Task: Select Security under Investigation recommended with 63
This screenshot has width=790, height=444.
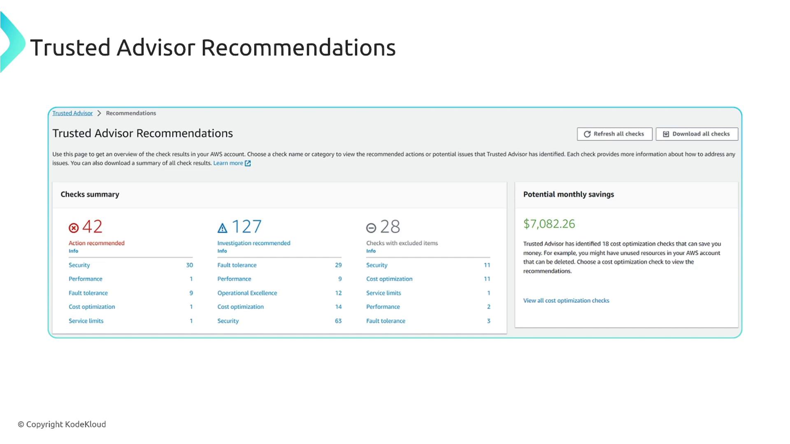Action: pos(228,321)
